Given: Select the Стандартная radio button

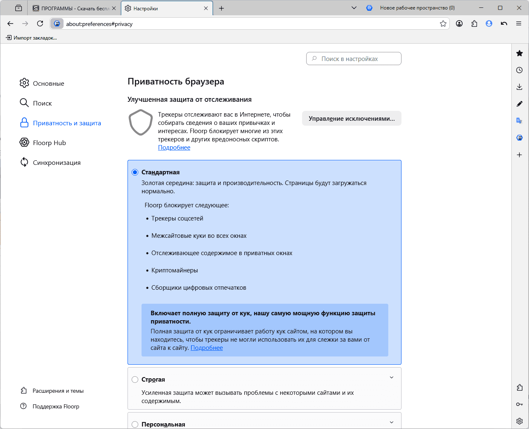Looking at the screenshot, I should tap(135, 172).
